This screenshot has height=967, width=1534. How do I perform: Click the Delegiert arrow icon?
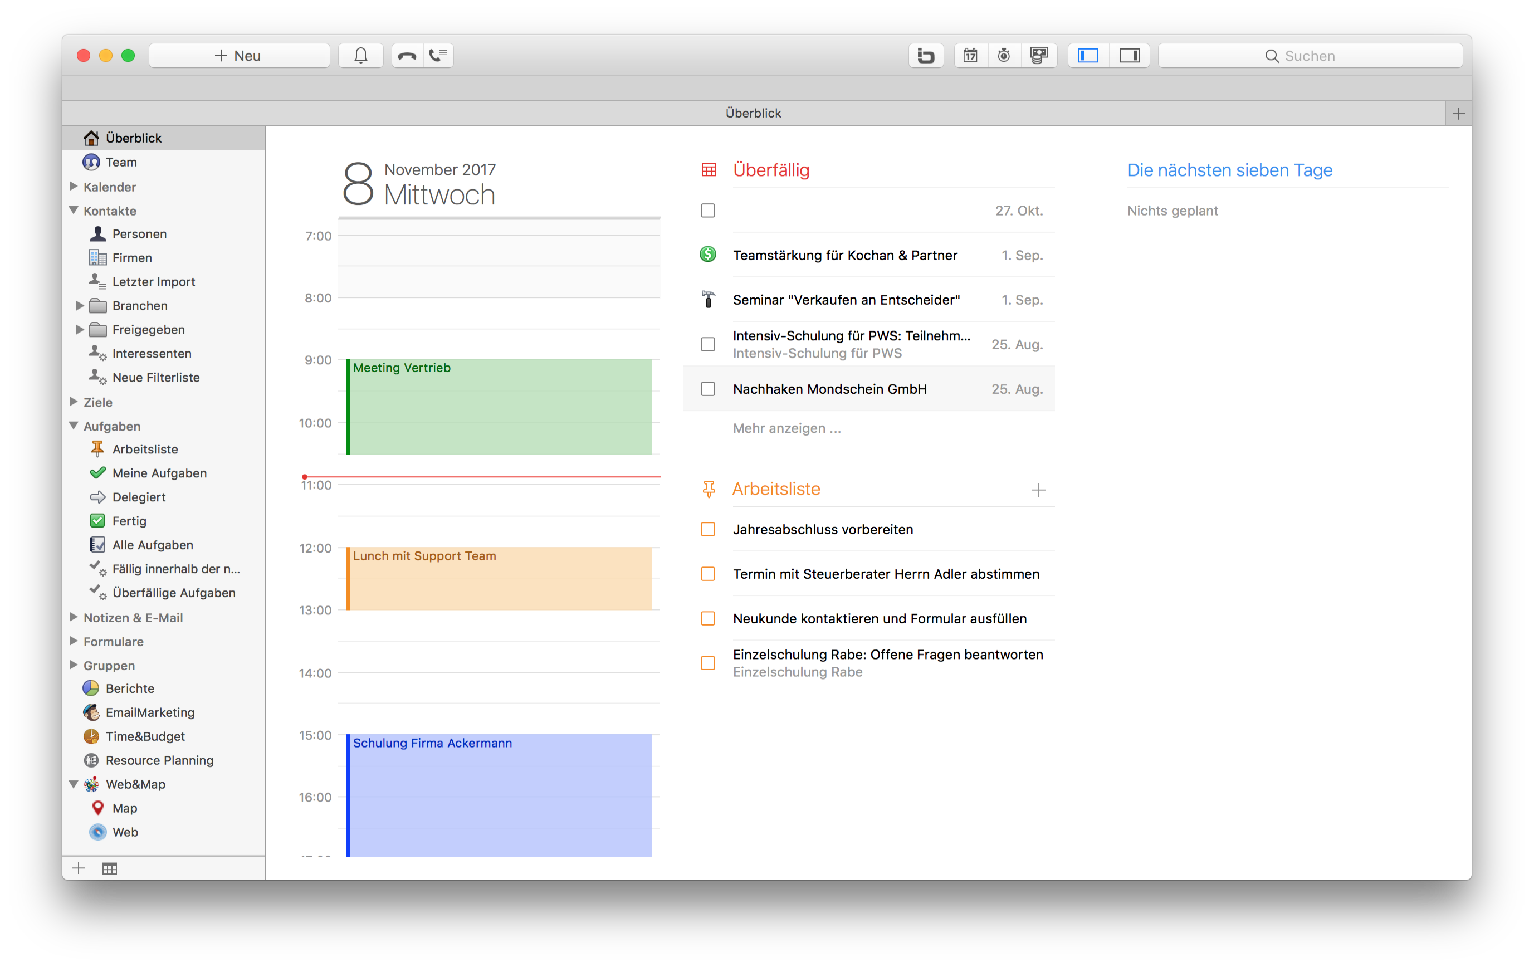point(97,497)
